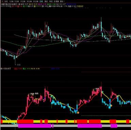The image size is (131, 130).
Task: Open the 更多 period dropdown
Action: pyautogui.click(x=62, y=1)
